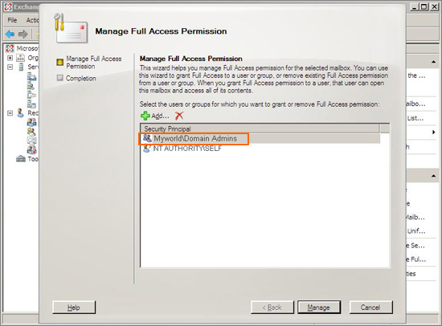Select the NT AUTHORITY\SELF user icon
This screenshot has width=442, height=326.
(x=146, y=149)
